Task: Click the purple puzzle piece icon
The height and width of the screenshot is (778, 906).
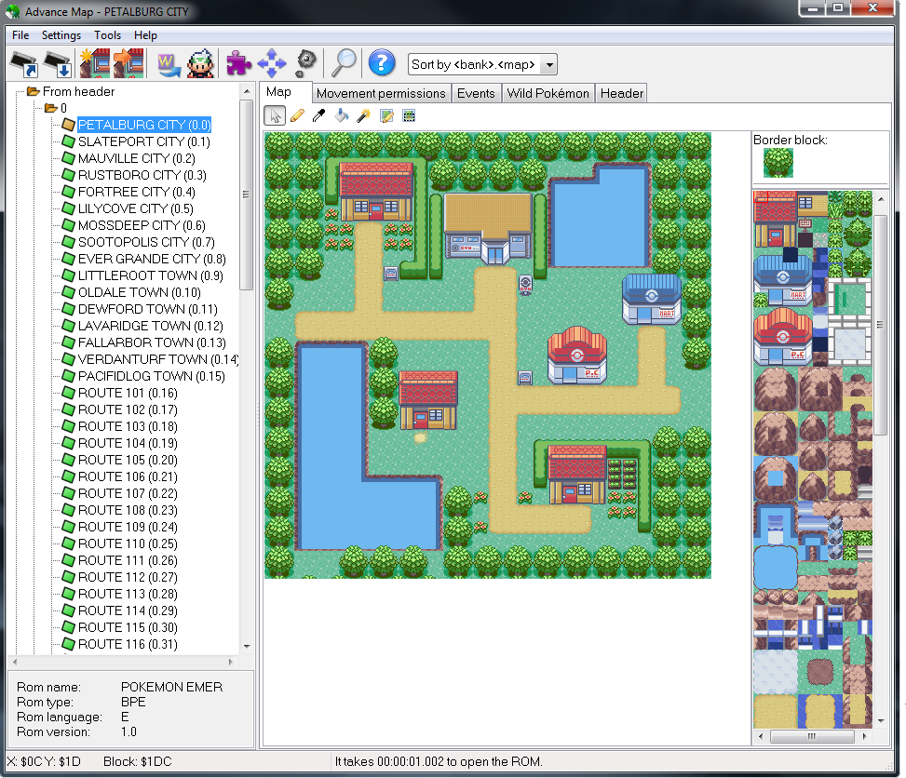Action: coord(238,63)
